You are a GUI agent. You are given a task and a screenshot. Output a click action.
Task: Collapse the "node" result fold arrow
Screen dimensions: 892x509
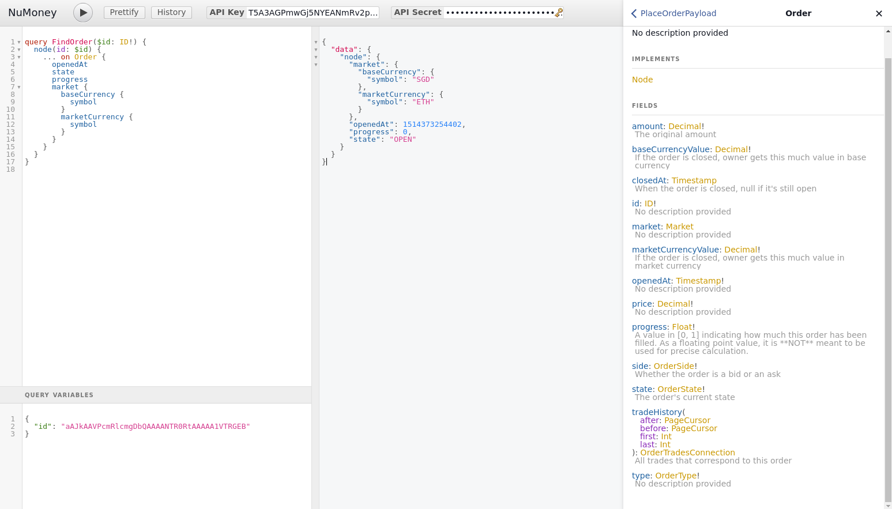[x=316, y=57]
